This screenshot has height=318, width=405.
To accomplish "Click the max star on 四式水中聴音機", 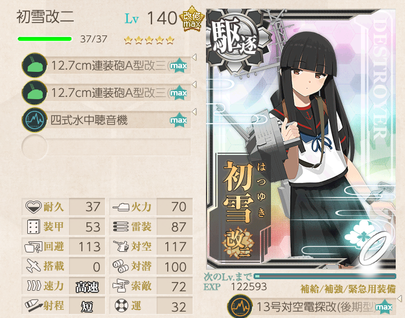I will [x=179, y=120].
